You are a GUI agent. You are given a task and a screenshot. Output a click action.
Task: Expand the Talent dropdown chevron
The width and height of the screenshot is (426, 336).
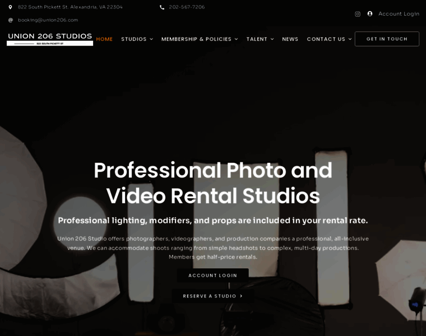(272, 39)
